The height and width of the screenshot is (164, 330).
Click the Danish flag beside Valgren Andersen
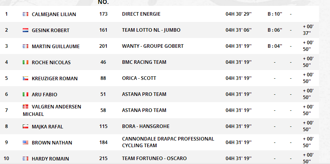pyautogui.click(x=26, y=106)
